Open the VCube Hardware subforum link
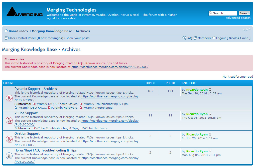The height and width of the screenshot is (167, 256). click(95, 128)
